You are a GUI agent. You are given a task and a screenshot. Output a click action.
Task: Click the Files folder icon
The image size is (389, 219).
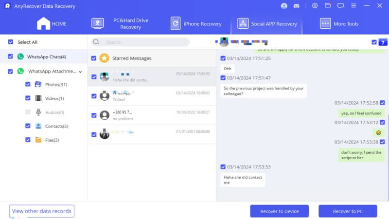point(38,140)
